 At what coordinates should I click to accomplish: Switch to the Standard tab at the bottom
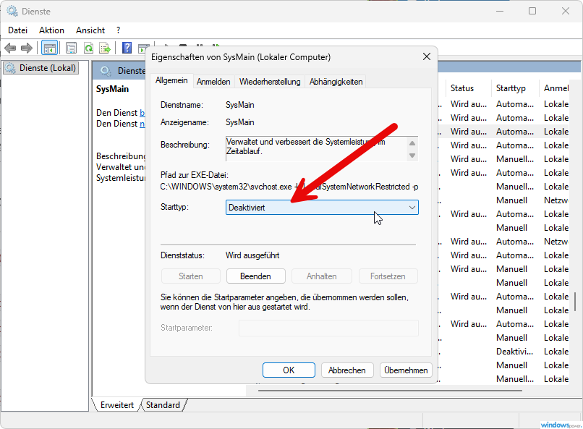pos(162,405)
